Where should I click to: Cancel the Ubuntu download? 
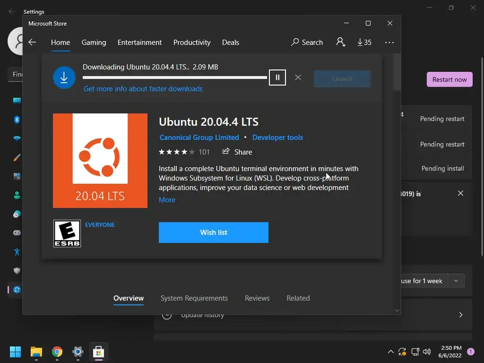click(298, 78)
